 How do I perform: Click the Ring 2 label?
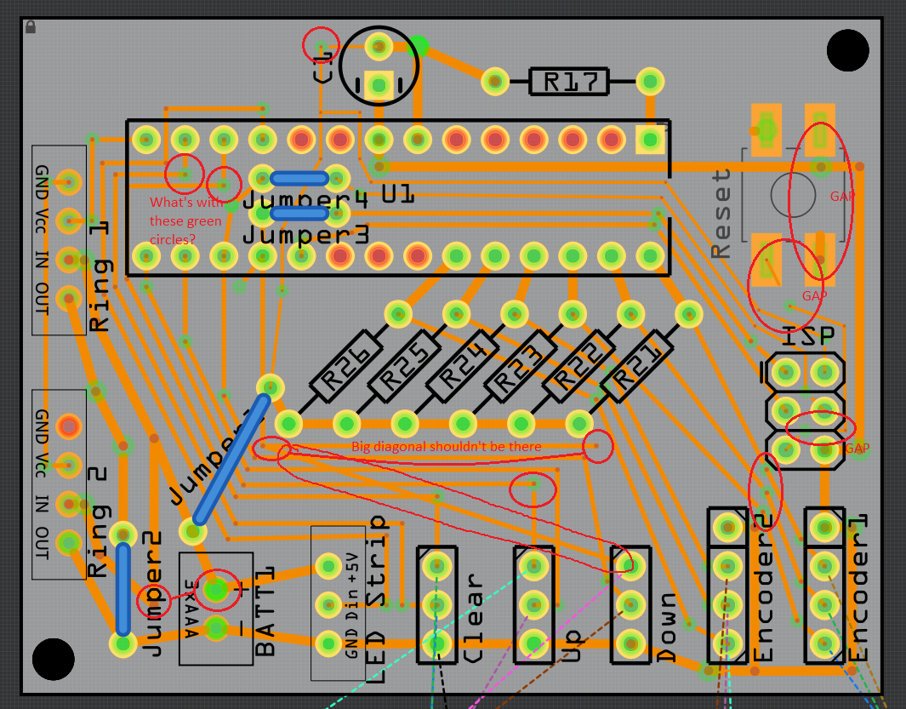(98, 523)
